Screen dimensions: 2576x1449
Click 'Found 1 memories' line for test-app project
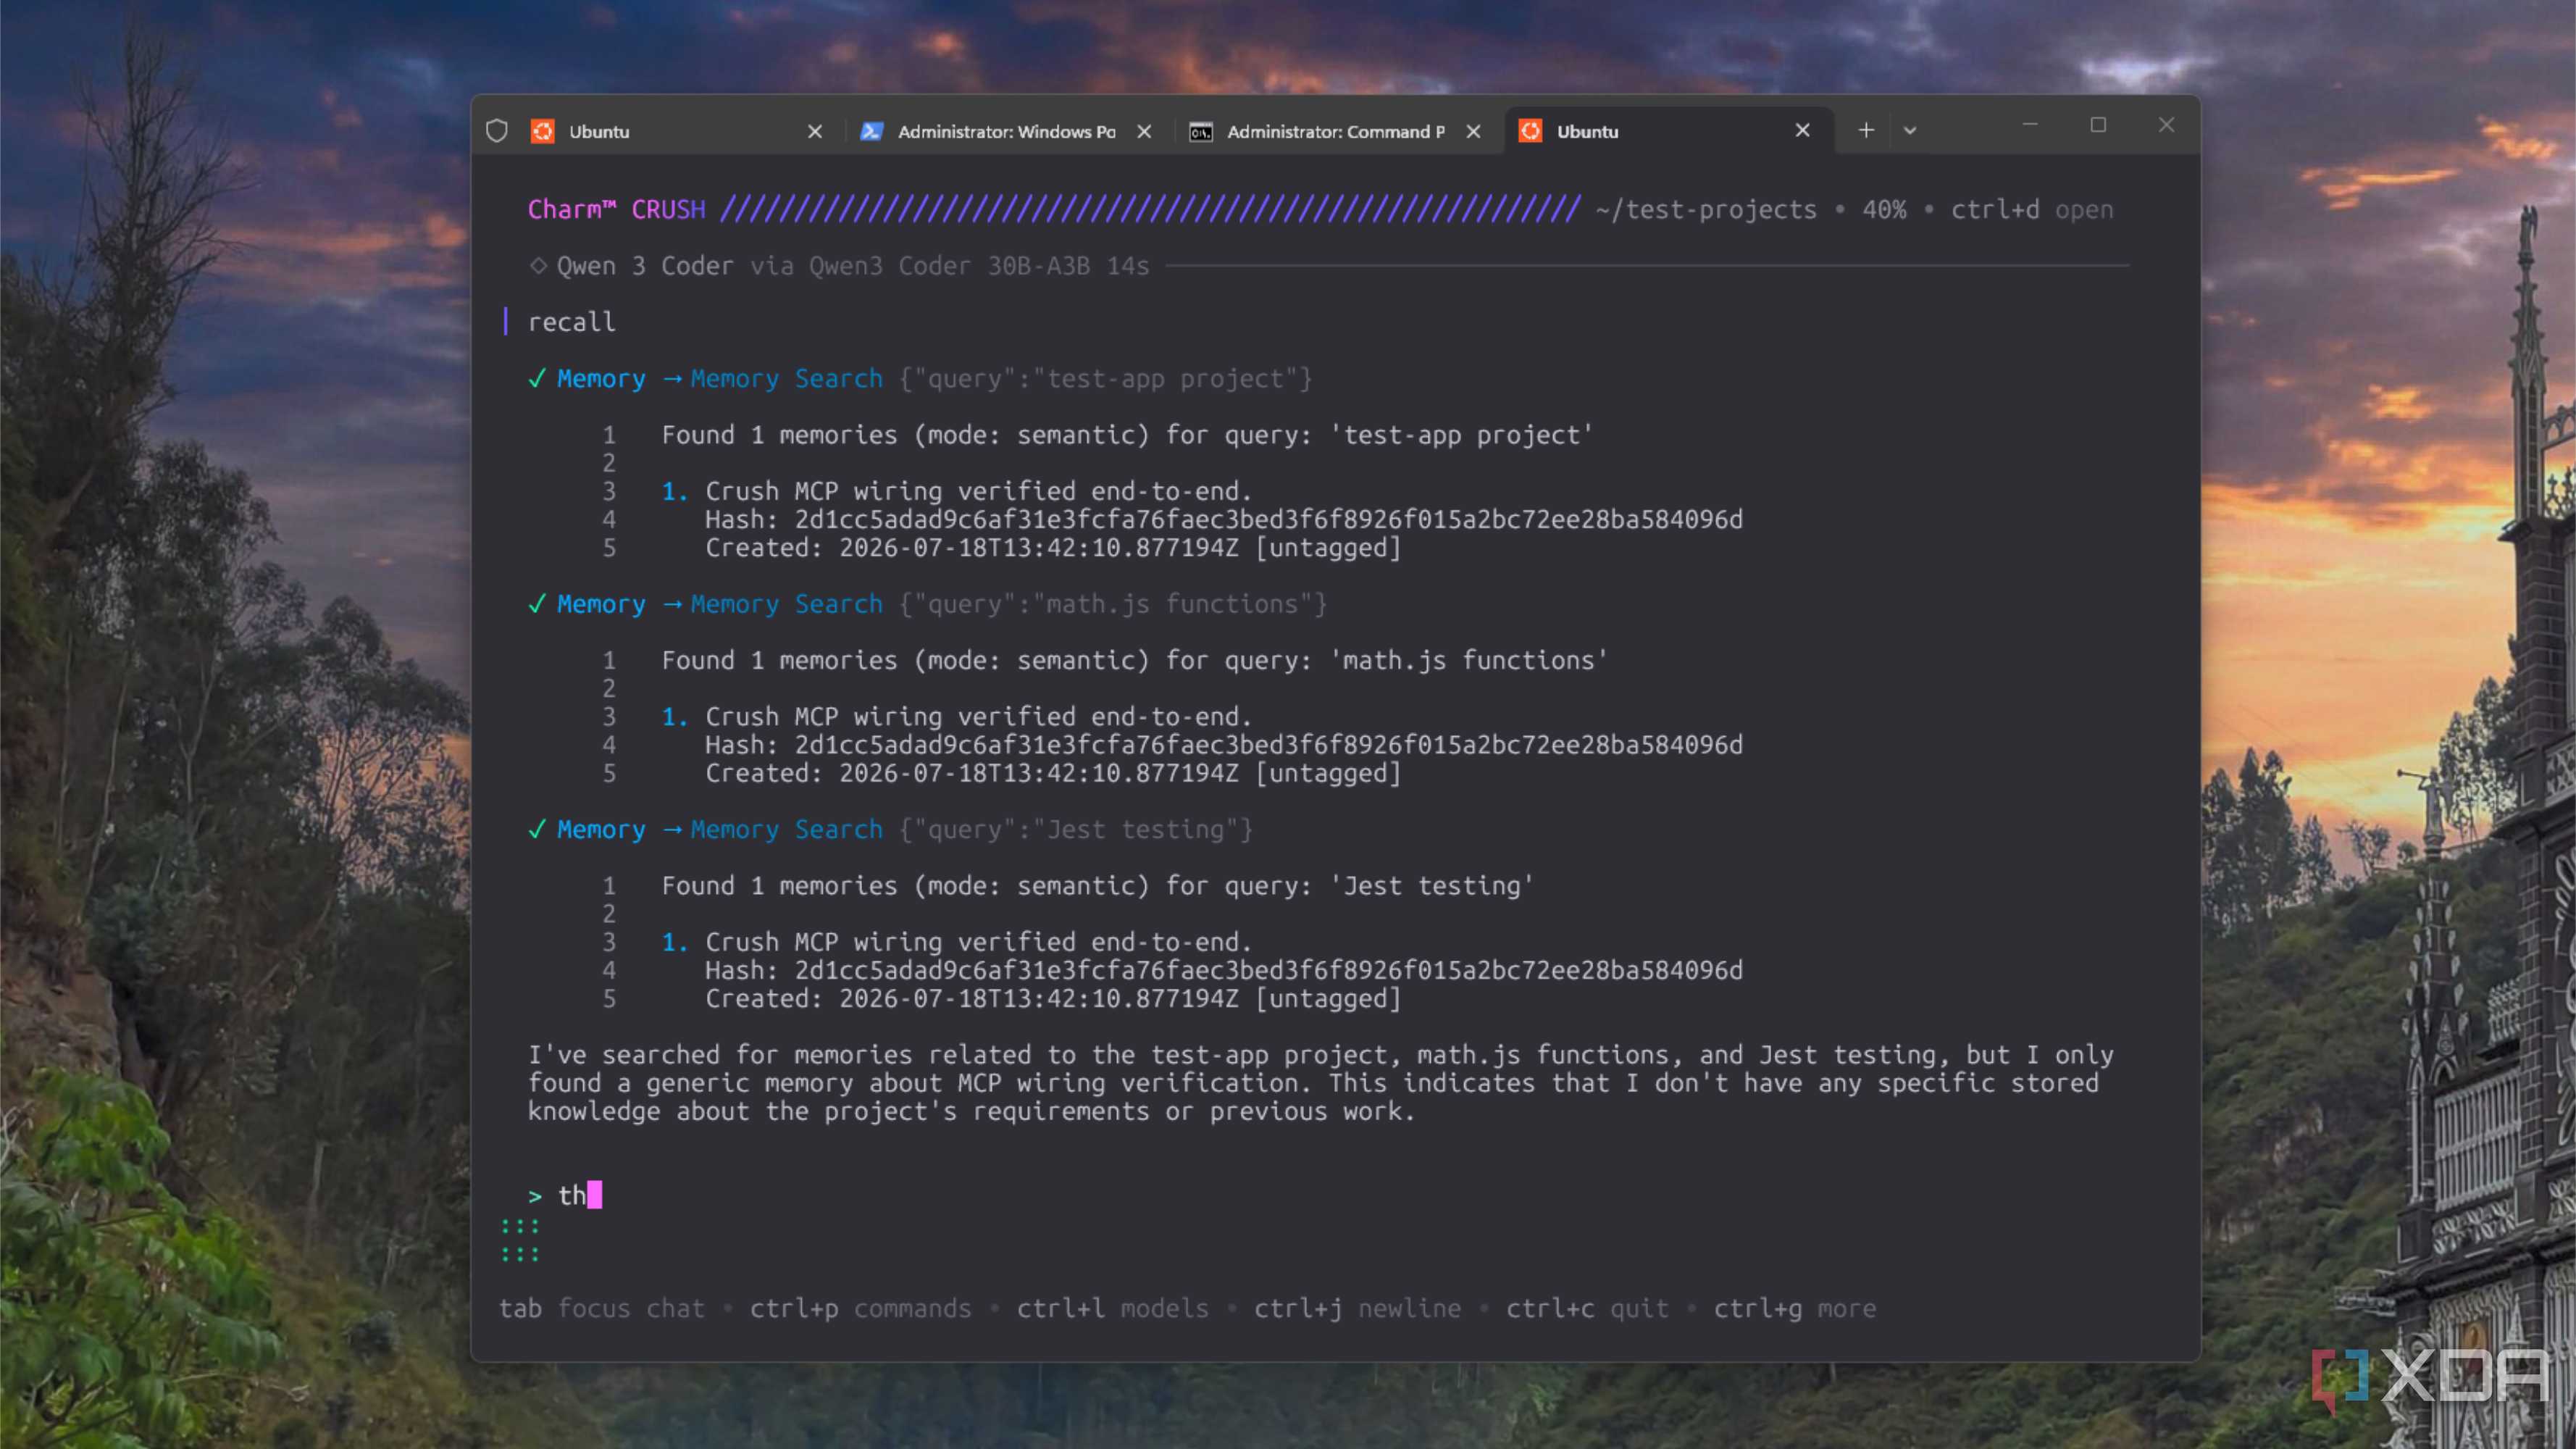tap(1127, 435)
